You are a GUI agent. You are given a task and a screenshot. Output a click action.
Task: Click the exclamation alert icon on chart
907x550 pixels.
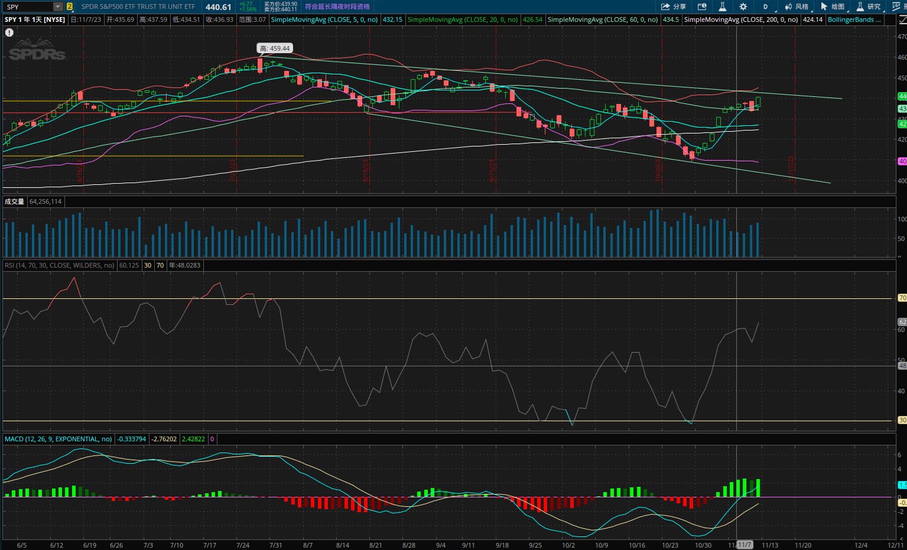click(9, 32)
